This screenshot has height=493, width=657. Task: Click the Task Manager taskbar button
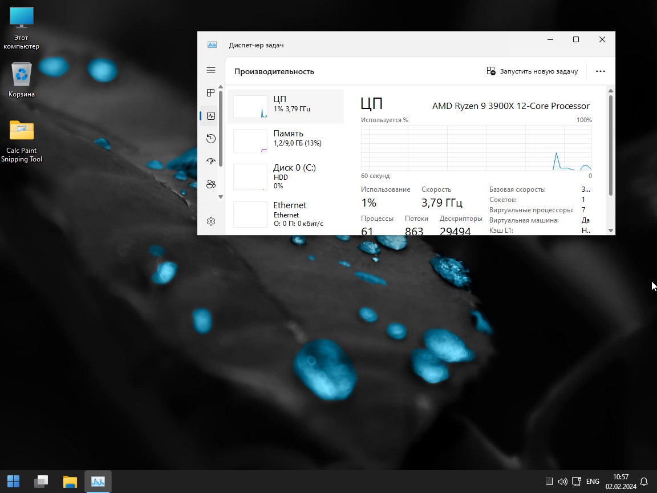tap(98, 481)
